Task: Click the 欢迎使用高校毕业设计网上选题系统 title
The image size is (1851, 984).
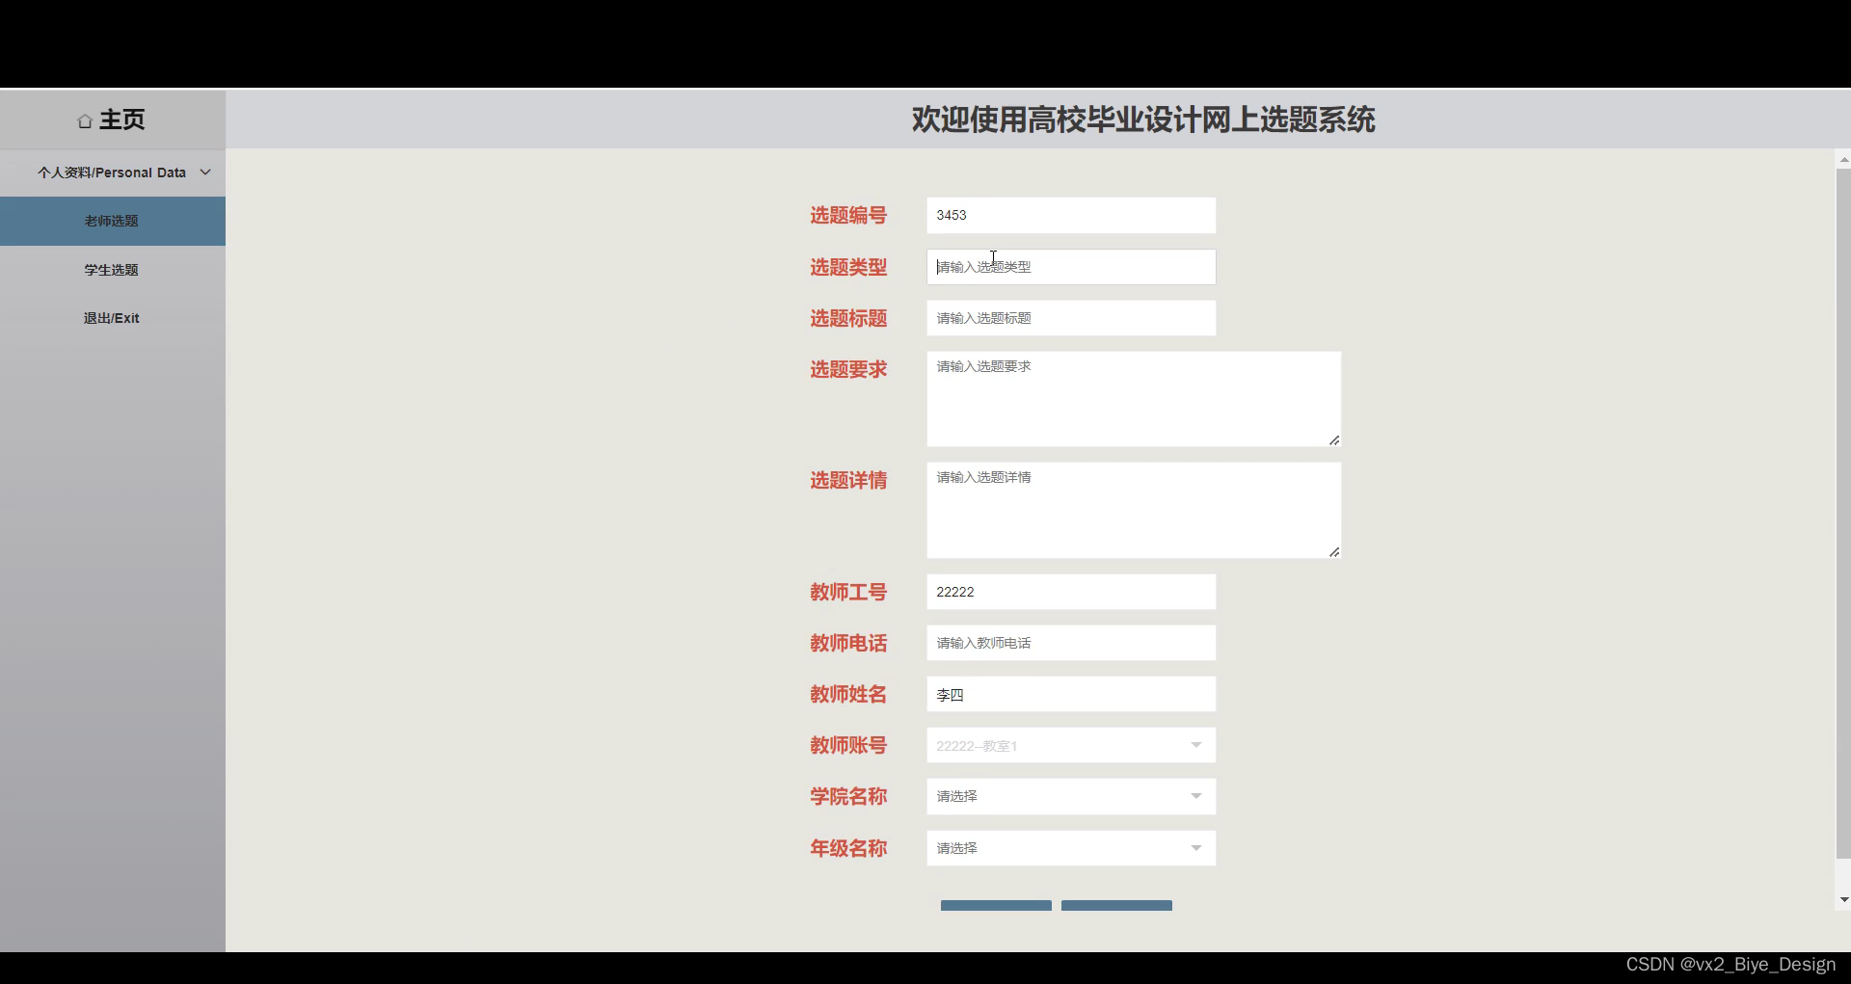Action: pyautogui.click(x=1143, y=120)
